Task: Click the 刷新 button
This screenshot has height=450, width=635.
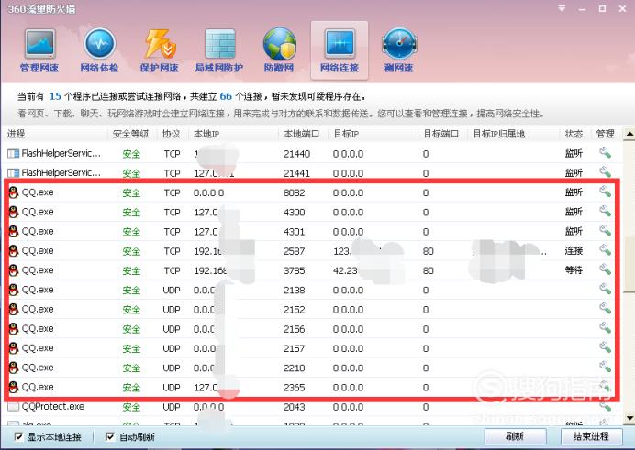Action: [x=515, y=436]
